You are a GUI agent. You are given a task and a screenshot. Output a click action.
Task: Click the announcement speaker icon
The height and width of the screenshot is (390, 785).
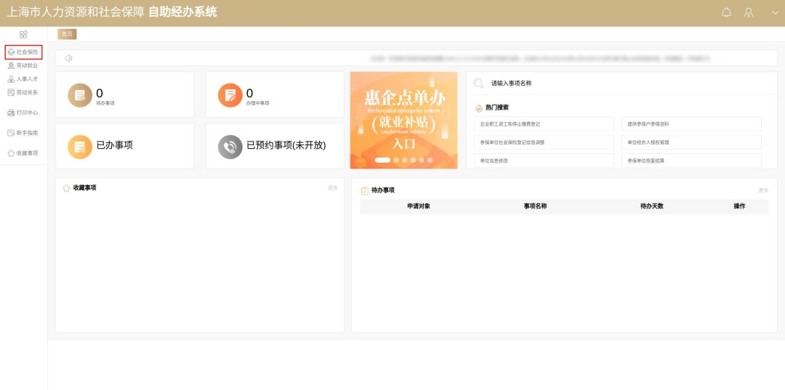(x=68, y=58)
